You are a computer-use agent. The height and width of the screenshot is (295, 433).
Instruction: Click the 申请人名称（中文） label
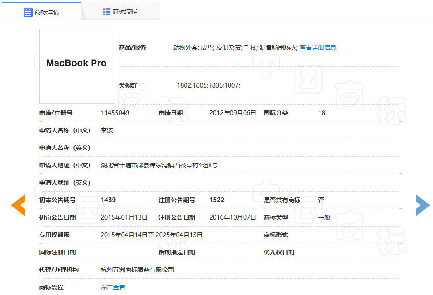pos(65,130)
